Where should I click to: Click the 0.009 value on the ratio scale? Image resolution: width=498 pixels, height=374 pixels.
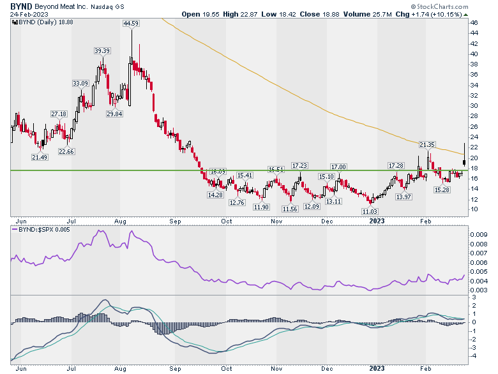(479, 235)
